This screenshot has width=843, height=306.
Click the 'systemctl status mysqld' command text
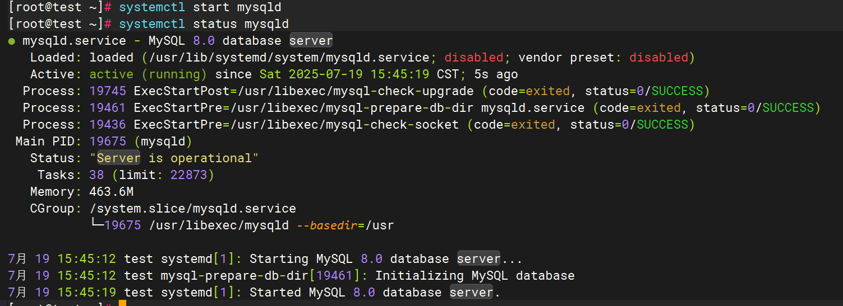[204, 24]
